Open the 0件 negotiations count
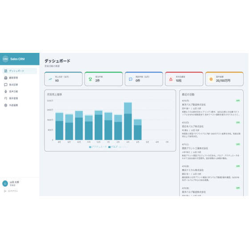249x249 pixels. pyautogui.click(x=138, y=80)
